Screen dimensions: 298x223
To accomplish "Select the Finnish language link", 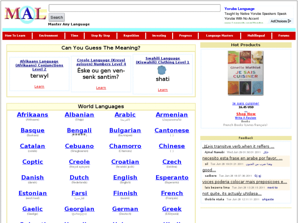I will coord(125,193).
